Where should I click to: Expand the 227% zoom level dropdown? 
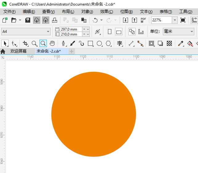pos(175,20)
